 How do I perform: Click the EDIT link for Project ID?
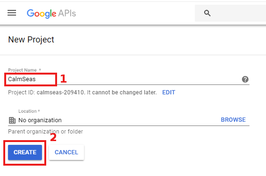(x=169, y=92)
